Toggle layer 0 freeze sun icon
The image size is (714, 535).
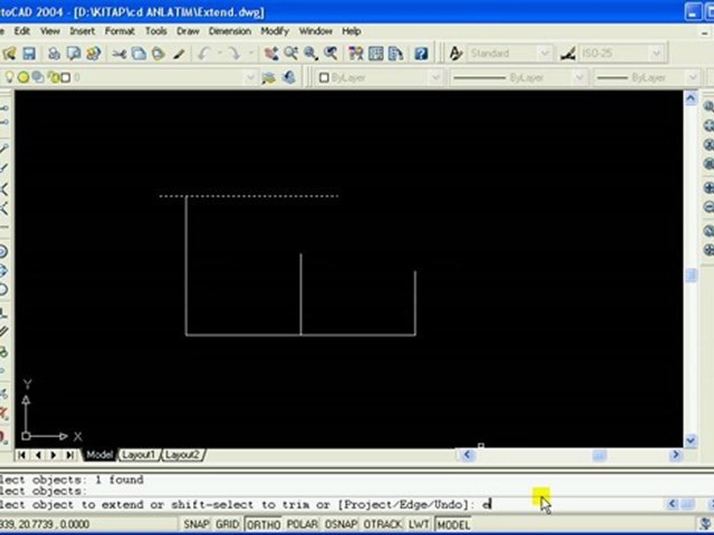pos(23,77)
